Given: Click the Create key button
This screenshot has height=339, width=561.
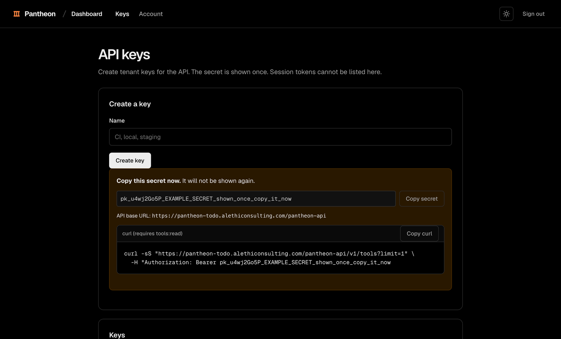Looking at the screenshot, I should tap(130, 160).
